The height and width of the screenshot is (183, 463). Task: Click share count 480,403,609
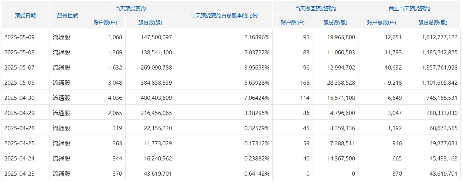[x=157, y=98]
